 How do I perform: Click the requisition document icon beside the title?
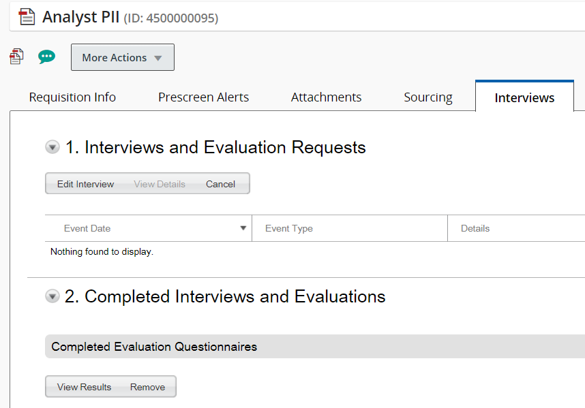tap(27, 17)
